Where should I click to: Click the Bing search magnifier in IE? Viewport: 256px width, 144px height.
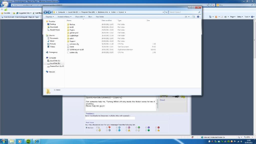pos(252,5)
